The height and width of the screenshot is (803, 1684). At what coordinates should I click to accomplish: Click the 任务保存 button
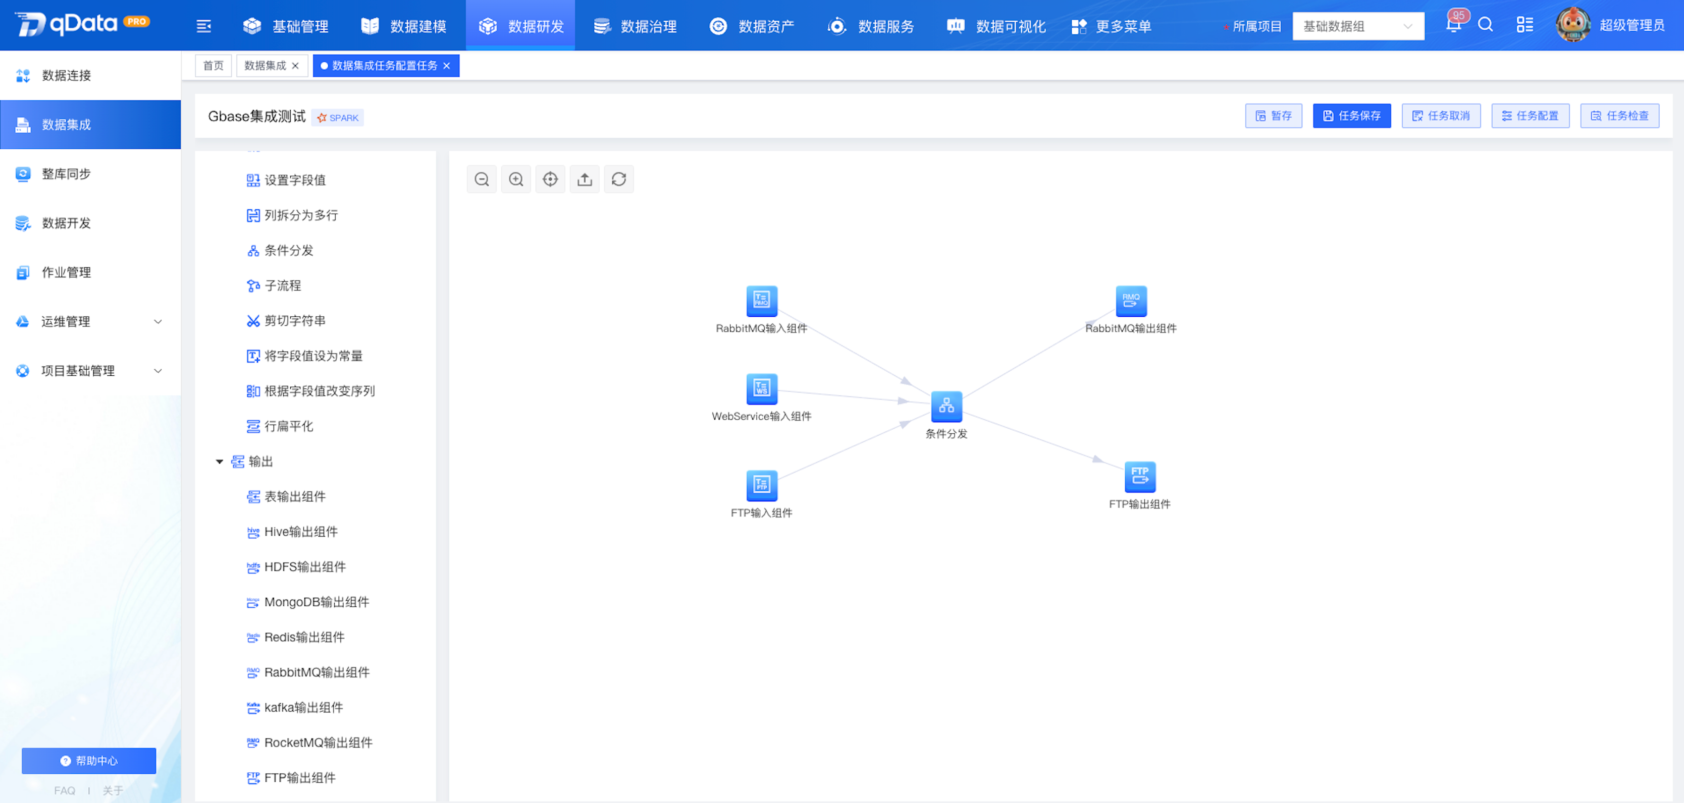(1351, 116)
